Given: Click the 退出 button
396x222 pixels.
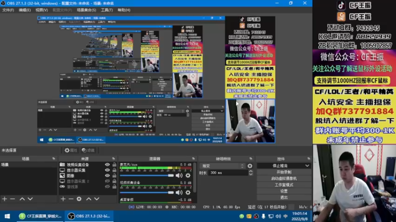Looking at the screenshot, I should (x=284, y=197).
